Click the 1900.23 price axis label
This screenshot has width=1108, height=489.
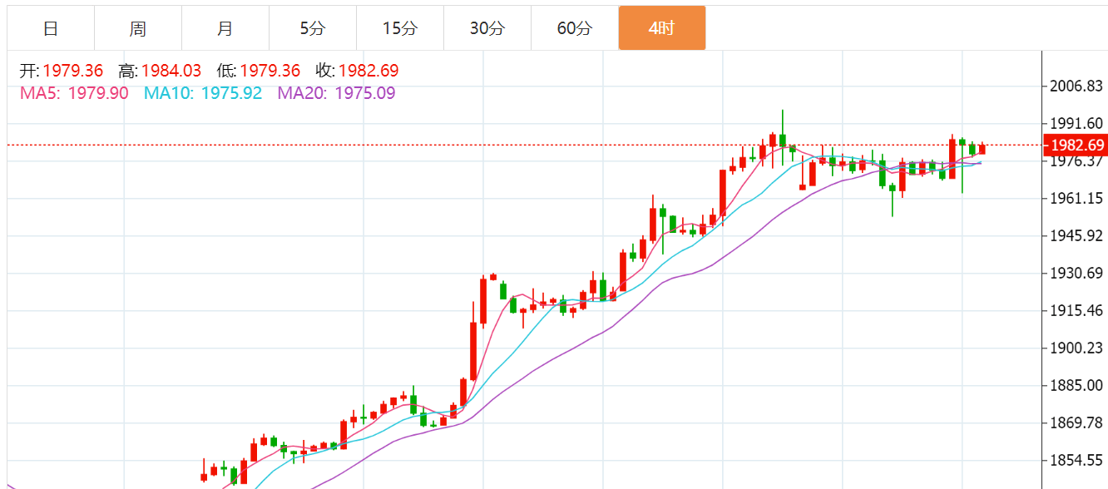[x=1077, y=348]
